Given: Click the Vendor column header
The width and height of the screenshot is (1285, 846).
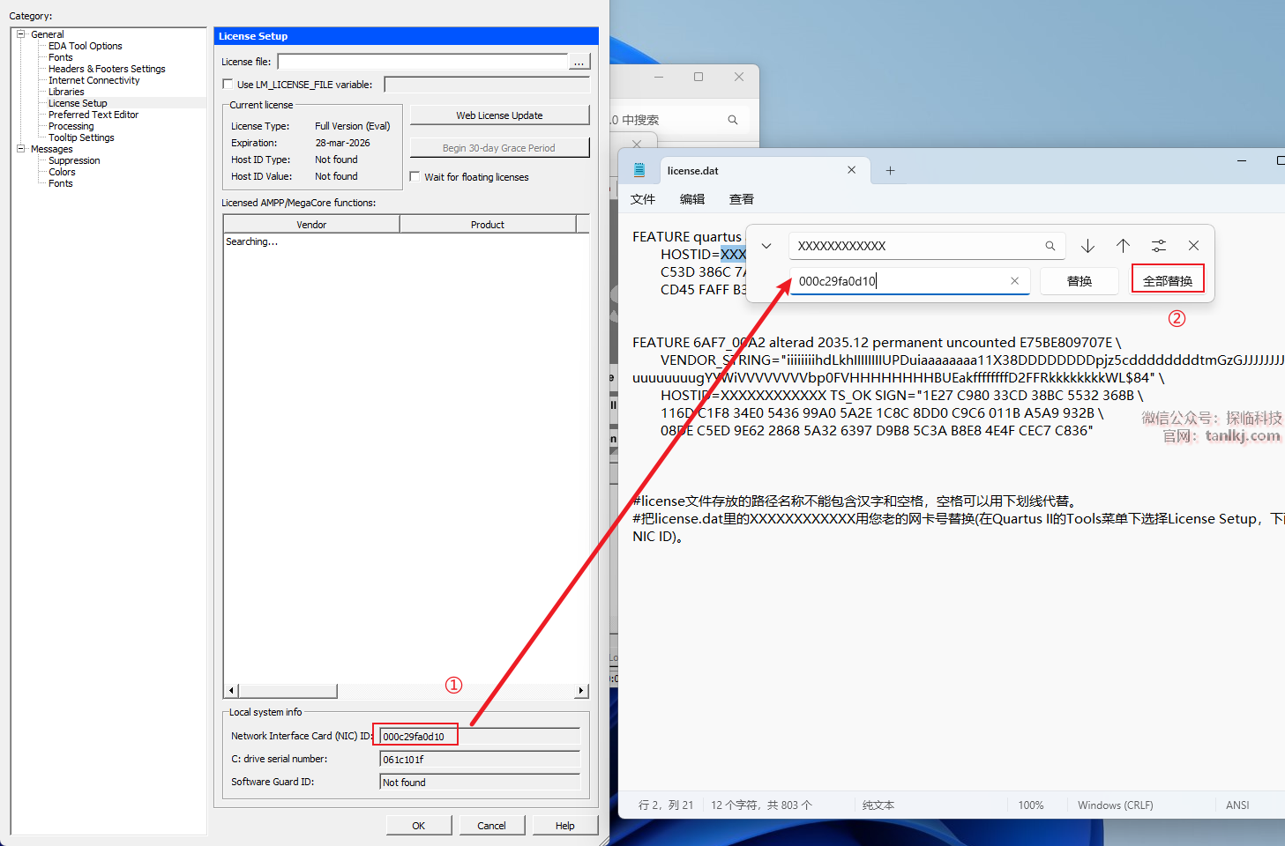Looking at the screenshot, I should [x=311, y=225].
